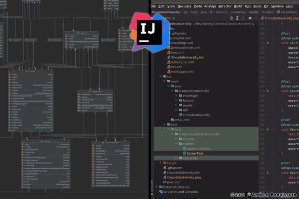Screen dimensions: 299x199
Task: Click the Select Opened File target icon
Action: coord(231,18)
